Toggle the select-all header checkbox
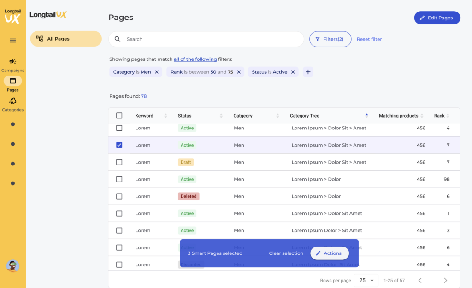This screenshot has width=472, height=288. coord(119,116)
